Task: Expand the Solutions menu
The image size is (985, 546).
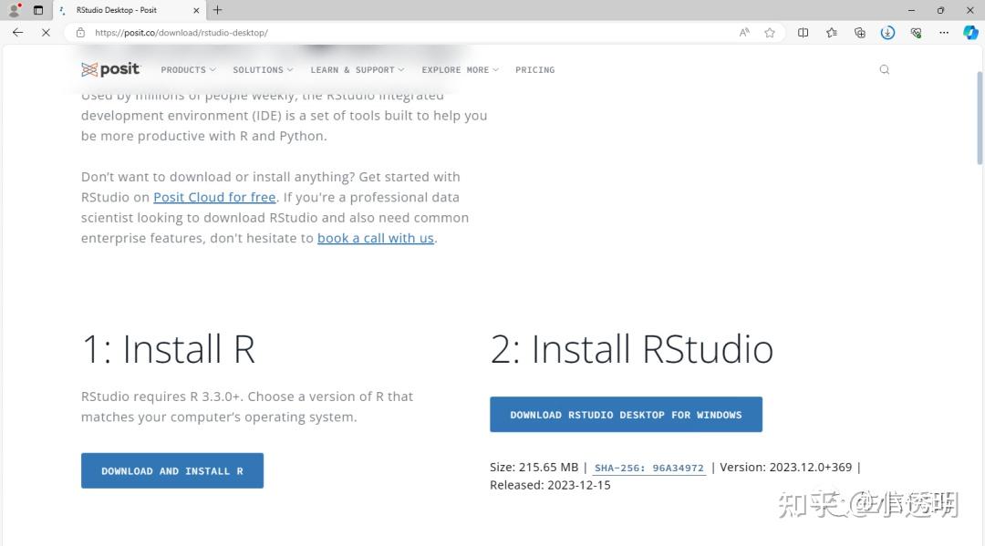Action: tap(263, 69)
